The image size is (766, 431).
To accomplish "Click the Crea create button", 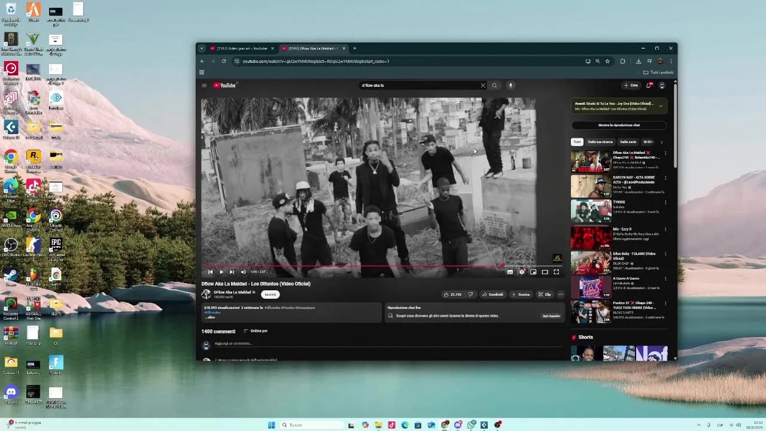I will point(631,86).
